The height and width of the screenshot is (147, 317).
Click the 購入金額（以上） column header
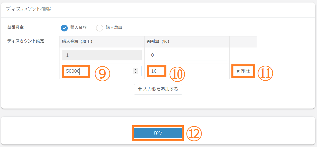[77, 42]
